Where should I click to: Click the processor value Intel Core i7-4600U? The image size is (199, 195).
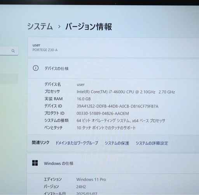[x=126, y=92]
